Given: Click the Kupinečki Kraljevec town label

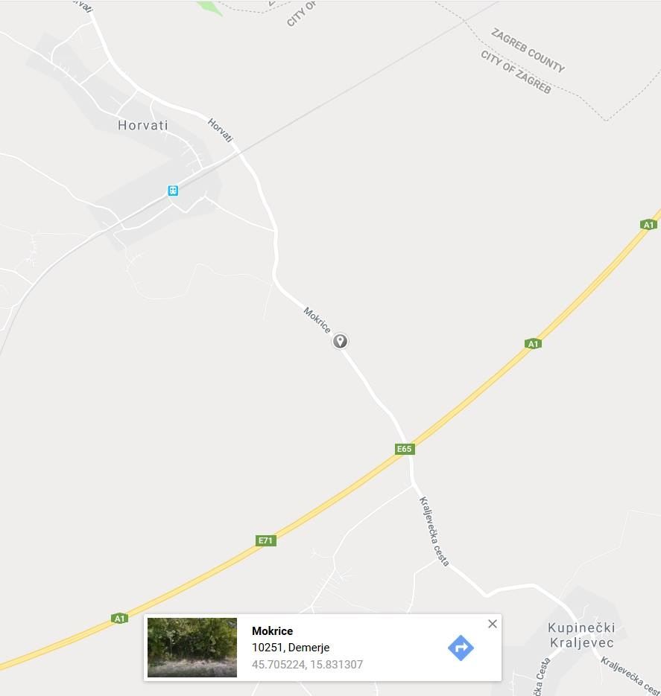Looking at the screenshot, I should (581, 635).
